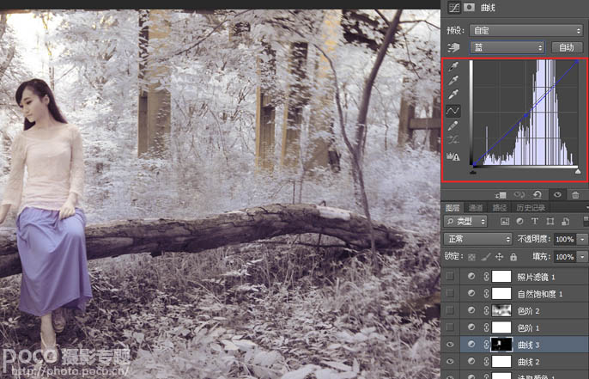589x379 pixels.
Task: Open the 填充 fill slider arrow
Action: 583,257
